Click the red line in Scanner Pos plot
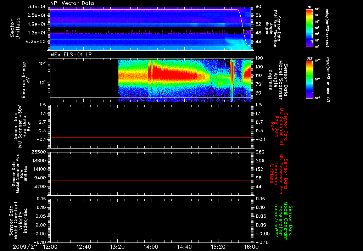363x251 pixels. coord(151,180)
